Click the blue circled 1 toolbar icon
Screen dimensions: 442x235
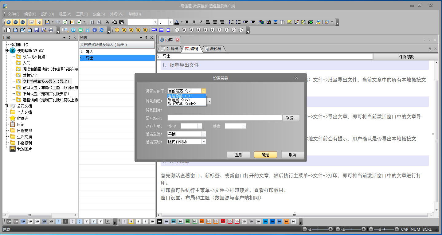9,22
